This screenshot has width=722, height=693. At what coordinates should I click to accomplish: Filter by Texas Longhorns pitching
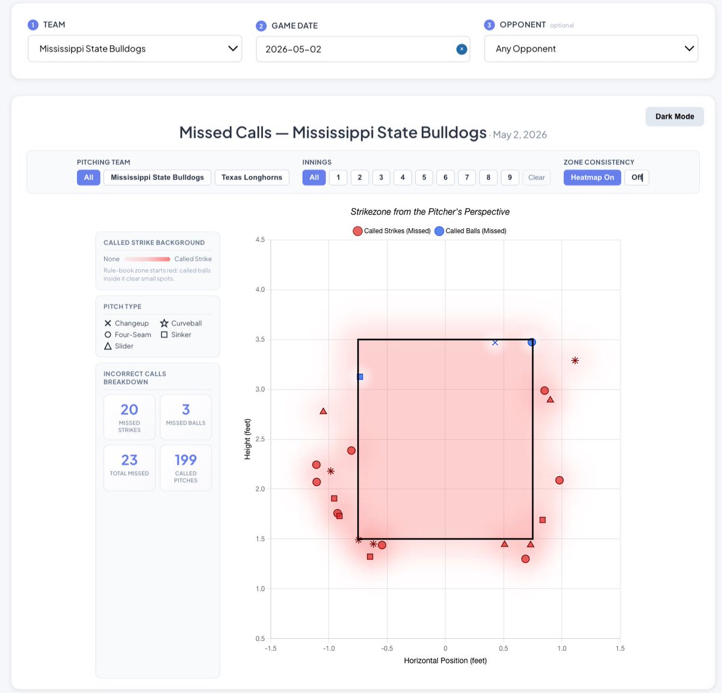tap(251, 178)
